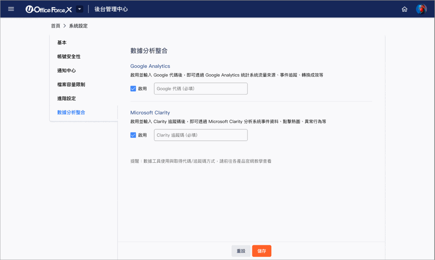Image resolution: width=435 pixels, height=260 pixels.
Task: Open the 帳號安全性 settings section
Action: click(x=69, y=57)
